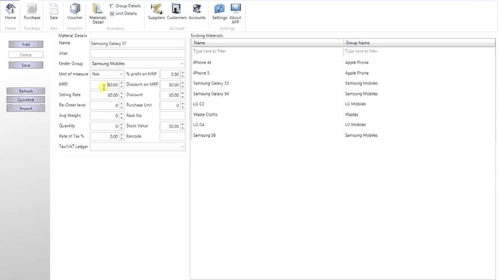The image size is (498, 280).
Task: Click the Name field containing Samsung Galaxy S7
Action: coord(138,43)
